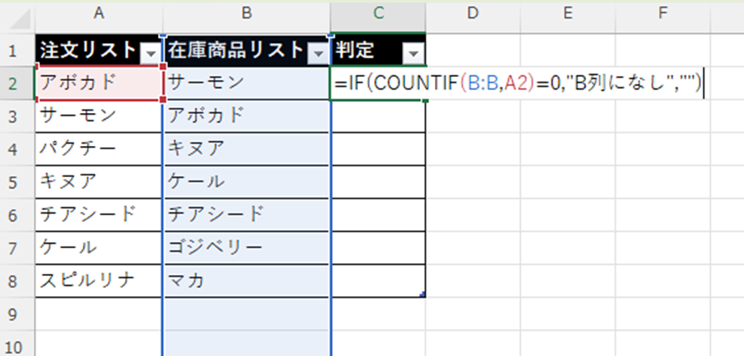Image resolution: width=744 pixels, height=356 pixels.
Task: Open the 在庫商品リスト filter dropdown
Action: (x=318, y=53)
